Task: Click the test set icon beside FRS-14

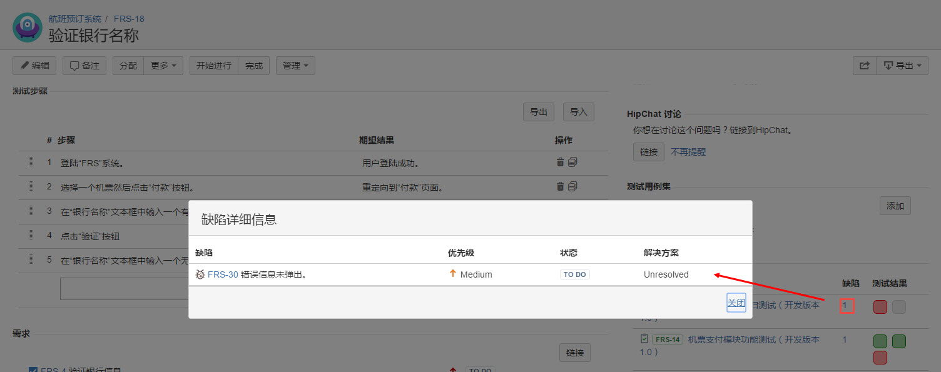Action: point(644,339)
